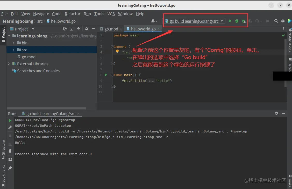Image resolution: width=292 pixels, height=189 pixels.
Task: Close the go.mod tab
Action: pos(121,29)
